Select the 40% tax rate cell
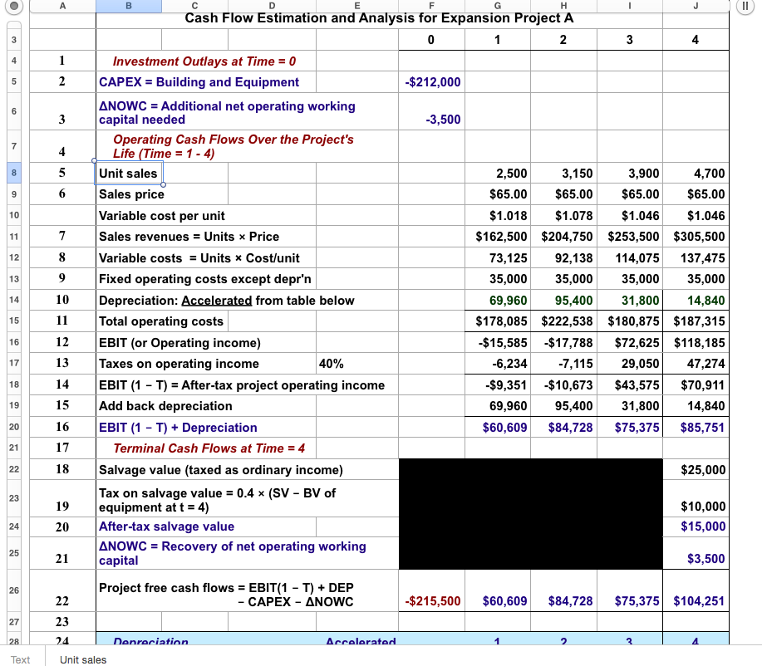 coord(356,364)
